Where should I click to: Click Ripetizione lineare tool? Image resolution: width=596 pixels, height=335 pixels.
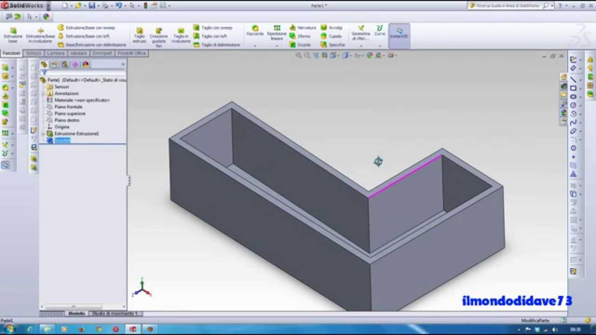(x=277, y=32)
